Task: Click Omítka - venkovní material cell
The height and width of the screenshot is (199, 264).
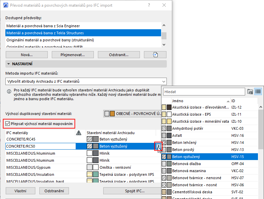Action: tap(115, 167)
